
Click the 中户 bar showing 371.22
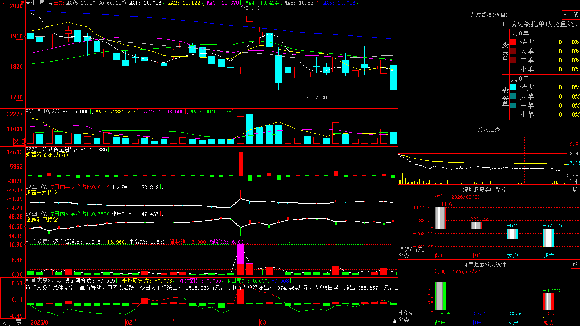click(476, 225)
